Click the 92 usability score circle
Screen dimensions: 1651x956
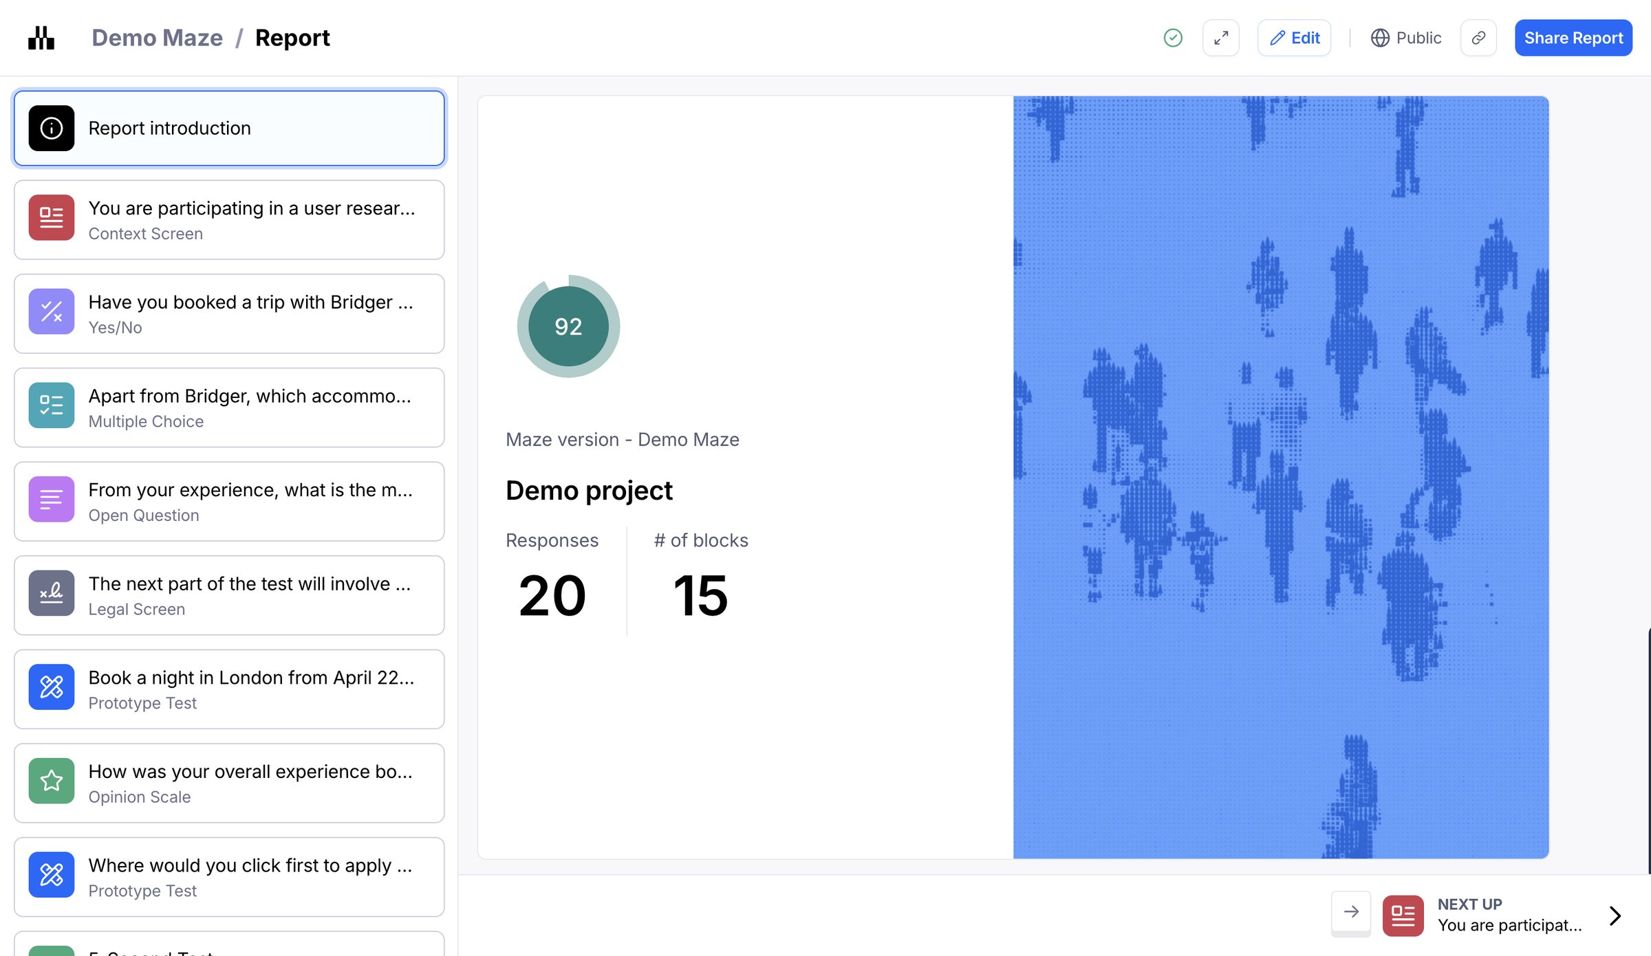(568, 326)
